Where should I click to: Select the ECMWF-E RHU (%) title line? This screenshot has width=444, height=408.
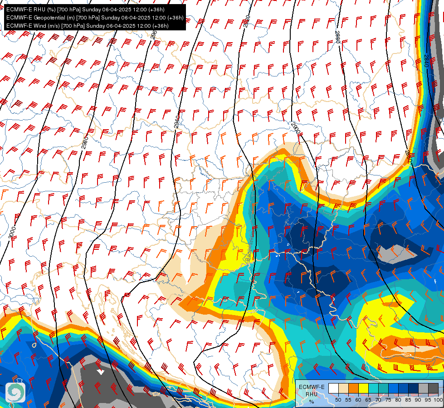tap(85, 10)
